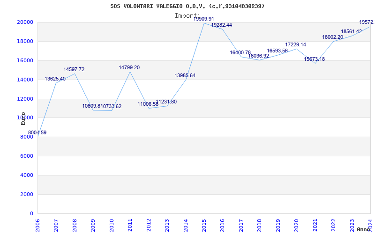This screenshot has height=234, width=375.
Task: Click x-axis year 2022
Action: 333,226
